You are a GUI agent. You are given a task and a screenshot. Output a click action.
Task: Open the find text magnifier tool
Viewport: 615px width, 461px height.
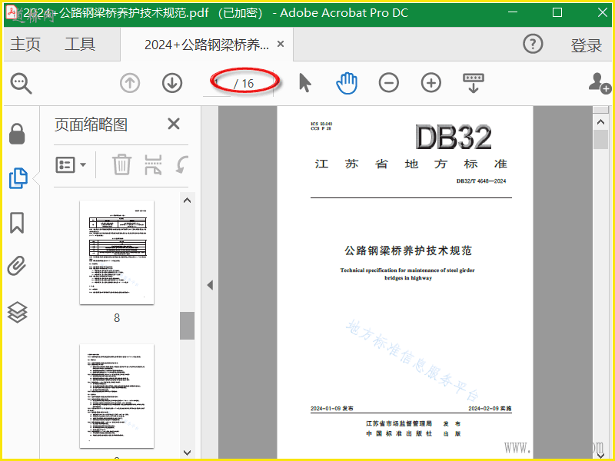[x=21, y=83]
